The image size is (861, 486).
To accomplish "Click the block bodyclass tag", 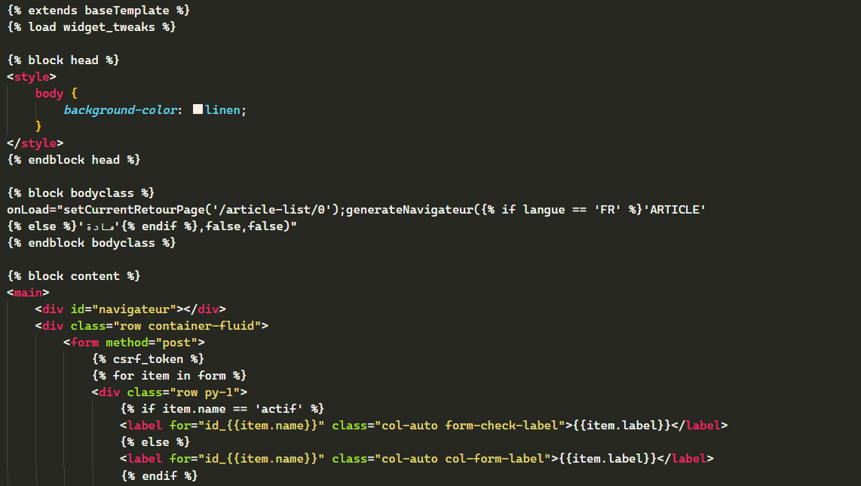I will (x=81, y=193).
